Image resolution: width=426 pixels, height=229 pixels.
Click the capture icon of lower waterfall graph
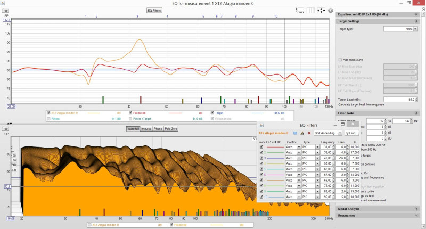(x=5, y=129)
